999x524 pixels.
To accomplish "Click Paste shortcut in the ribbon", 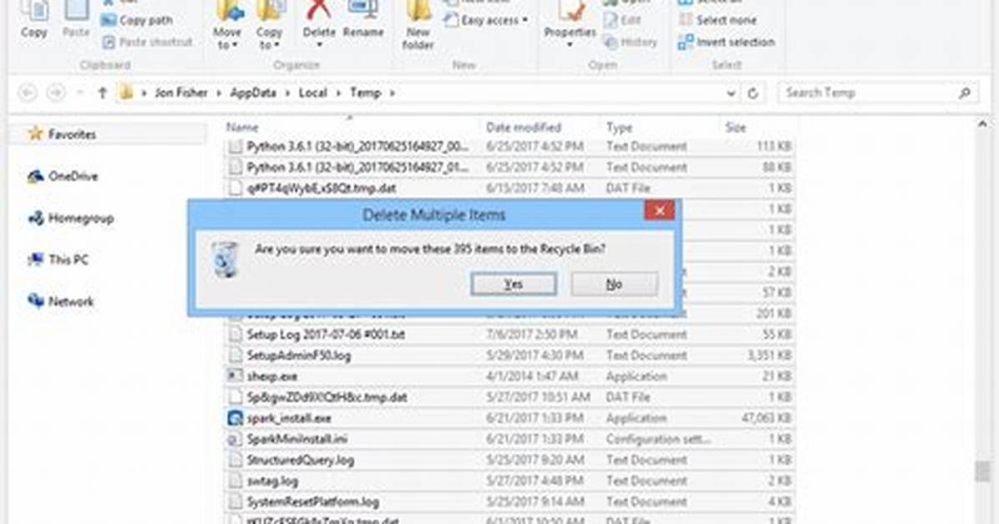I will click(147, 42).
